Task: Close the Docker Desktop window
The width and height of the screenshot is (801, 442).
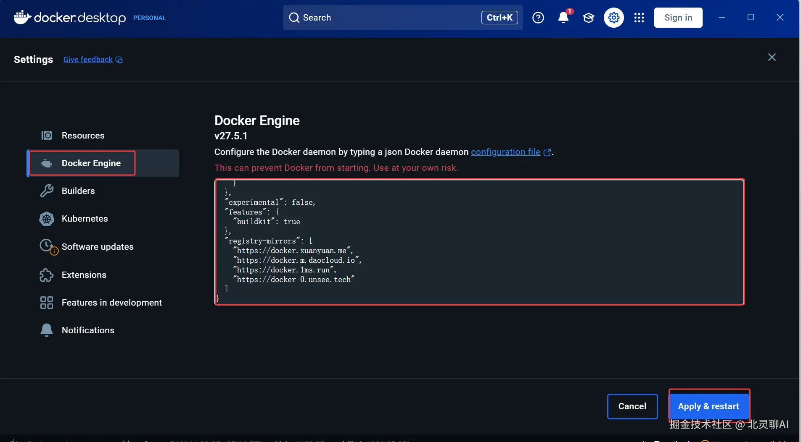Action: click(x=780, y=17)
